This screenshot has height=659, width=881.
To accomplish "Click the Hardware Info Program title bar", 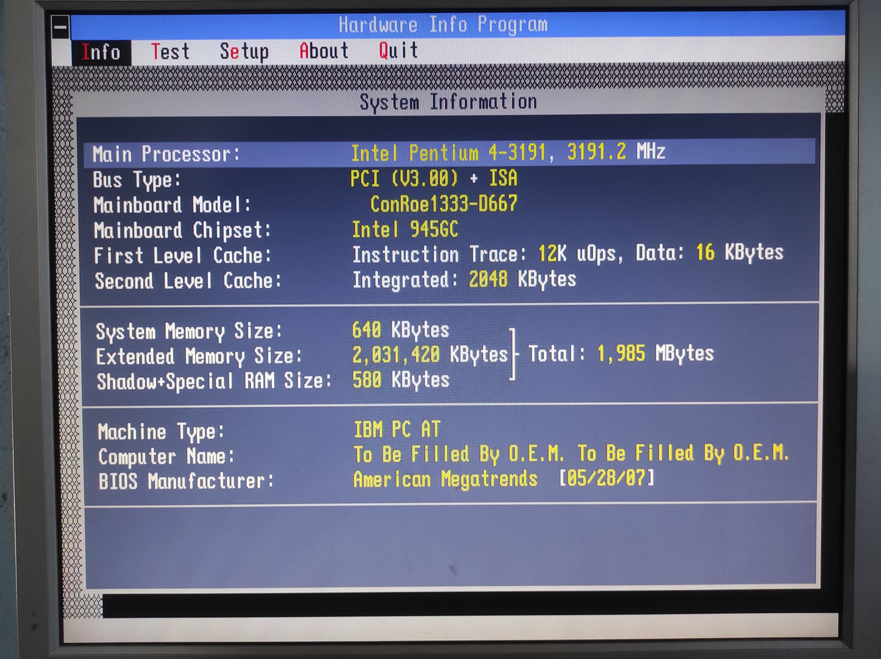I will point(443,25).
